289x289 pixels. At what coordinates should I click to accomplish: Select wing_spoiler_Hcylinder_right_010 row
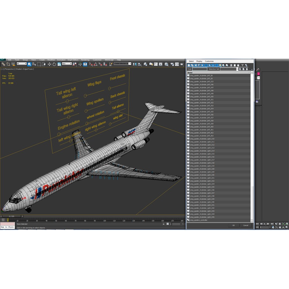click(219, 139)
